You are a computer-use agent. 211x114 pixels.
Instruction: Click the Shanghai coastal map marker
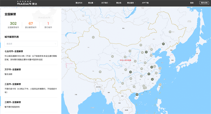(160, 68)
